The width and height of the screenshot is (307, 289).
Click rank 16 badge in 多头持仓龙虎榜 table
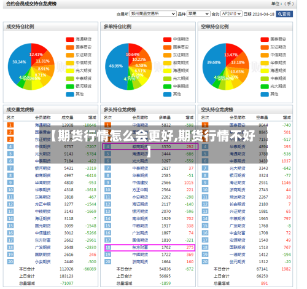pyautogui.click(x=107, y=233)
